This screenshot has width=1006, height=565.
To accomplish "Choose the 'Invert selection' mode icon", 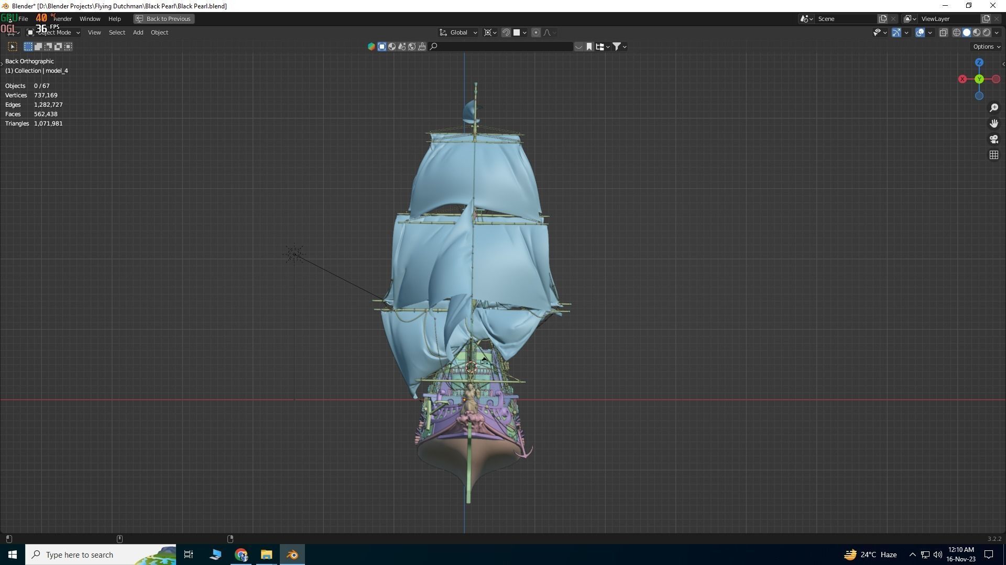I will [58, 47].
